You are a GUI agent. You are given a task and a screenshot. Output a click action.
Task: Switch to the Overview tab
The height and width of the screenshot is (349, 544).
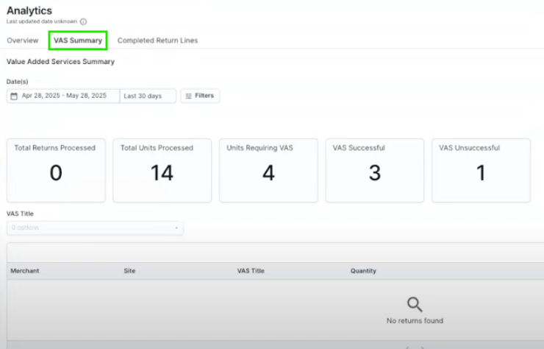point(23,40)
